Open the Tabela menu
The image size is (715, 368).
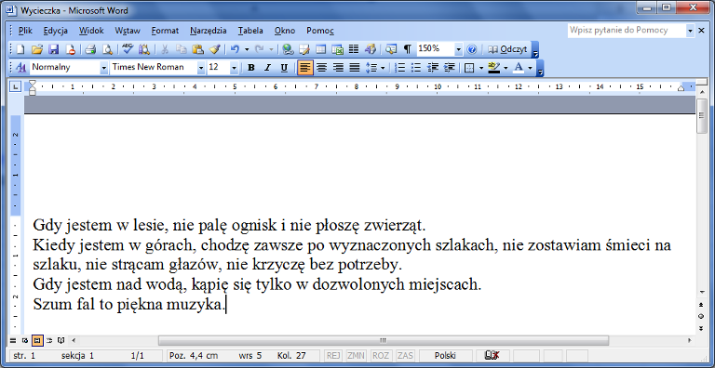click(250, 31)
